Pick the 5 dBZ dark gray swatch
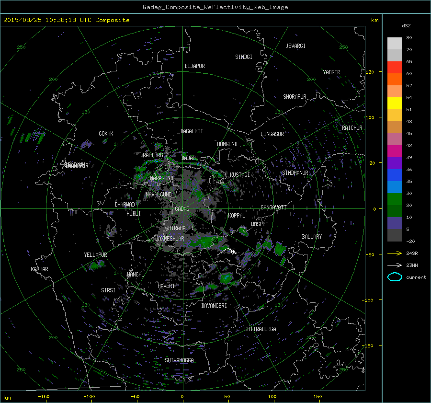The image size is (431, 403). 395,235
